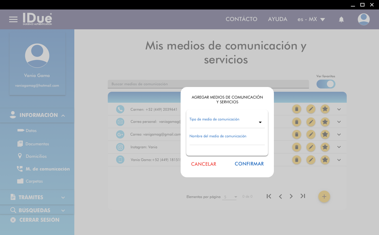Edit the Instagram: Vania entry
This screenshot has width=379, height=235.
311,147
